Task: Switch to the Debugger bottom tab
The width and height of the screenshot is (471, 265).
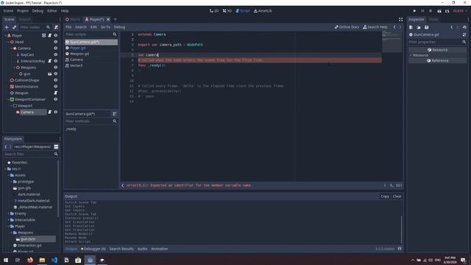Action: (x=93, y=249)
